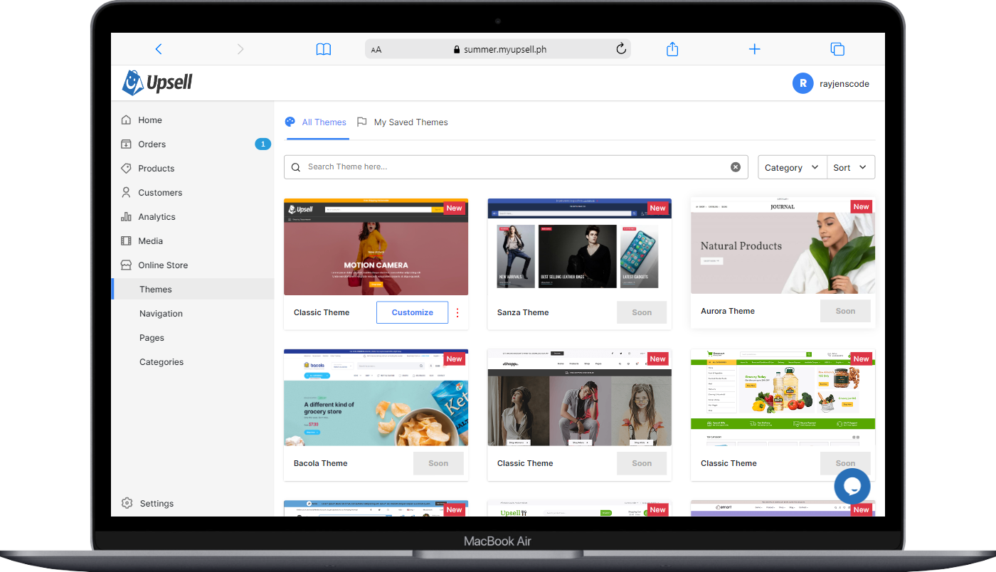
Task: Open a new tab with plus icon
Action: point(755,49)
